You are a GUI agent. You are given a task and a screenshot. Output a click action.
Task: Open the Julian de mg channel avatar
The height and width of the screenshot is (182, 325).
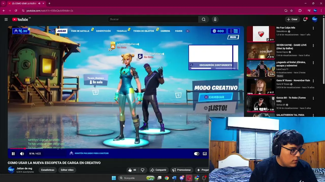(11, 170)
